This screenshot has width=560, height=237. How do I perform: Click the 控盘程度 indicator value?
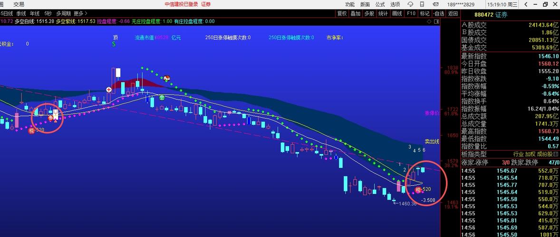114,21
